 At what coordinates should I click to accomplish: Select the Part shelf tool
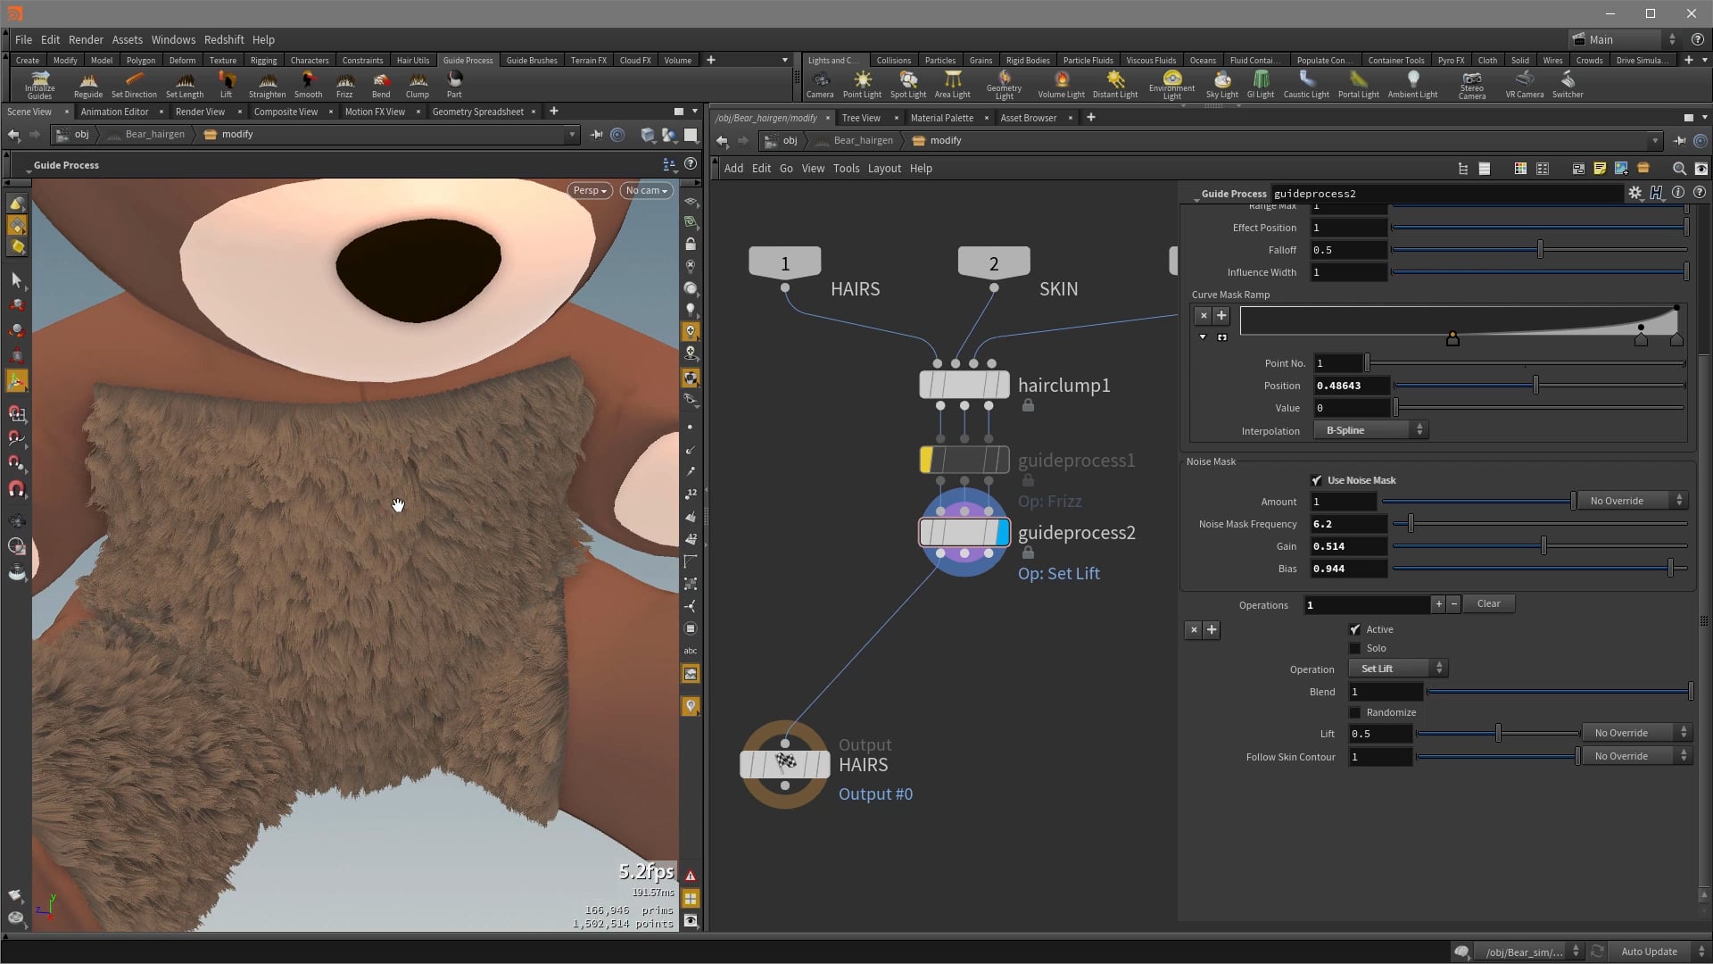click(x=454, y=85)
